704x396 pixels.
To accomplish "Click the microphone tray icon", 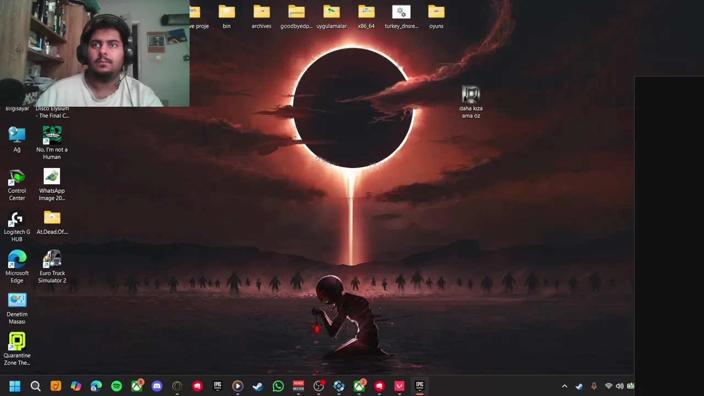I will pyautogui.click(x=594, y=386).
